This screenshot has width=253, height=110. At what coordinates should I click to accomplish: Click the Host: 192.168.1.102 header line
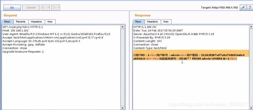click(x=15, y=30)
